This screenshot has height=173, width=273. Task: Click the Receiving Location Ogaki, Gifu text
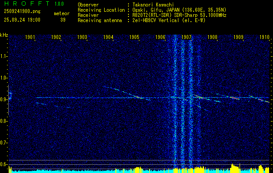179,10
